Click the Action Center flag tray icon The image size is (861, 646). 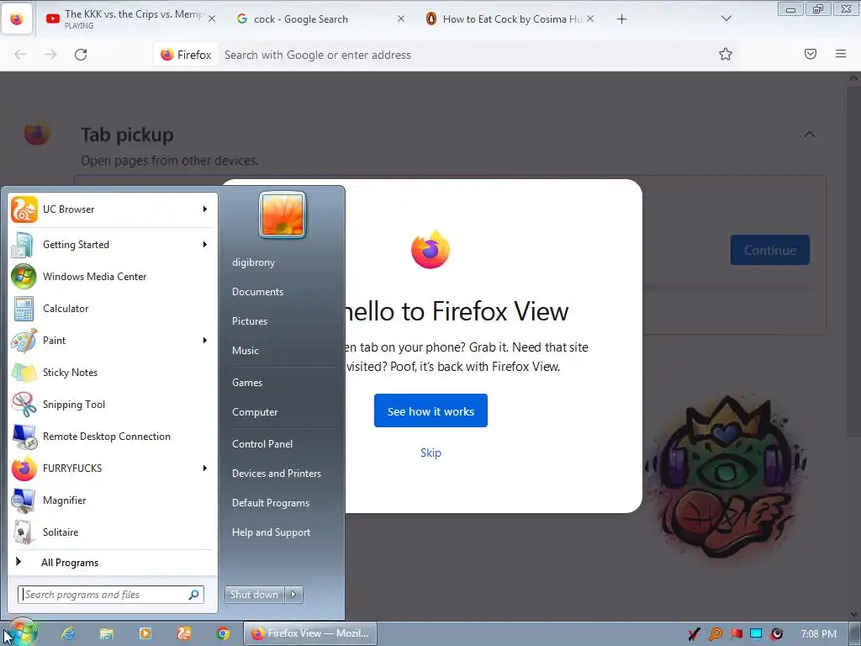(x=736, y=633)
